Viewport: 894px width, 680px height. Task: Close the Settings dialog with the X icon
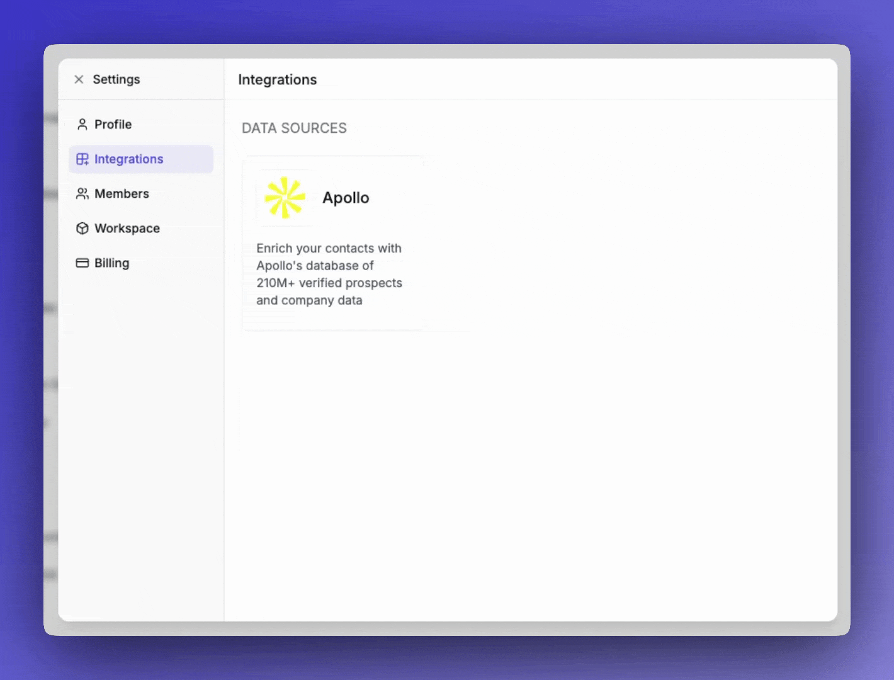click(79, 79)
